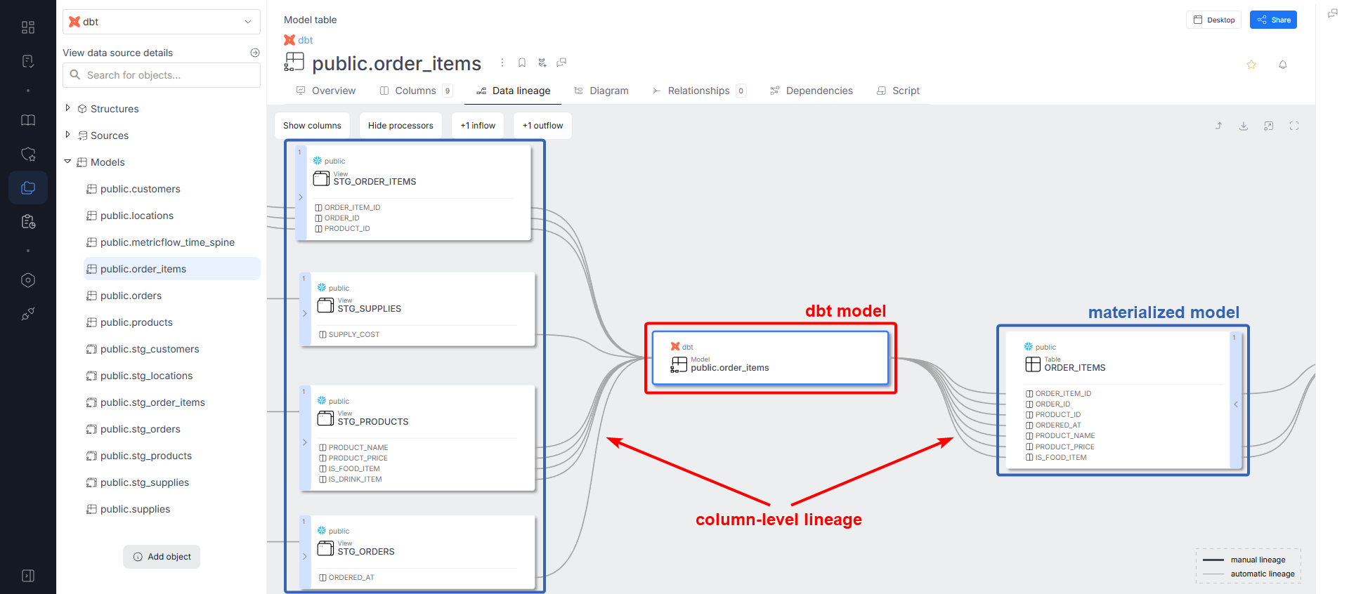The height and width of the screenshot is (594, 1349).
Task: Switch to the Columns tab
Action: click(415, 91)
